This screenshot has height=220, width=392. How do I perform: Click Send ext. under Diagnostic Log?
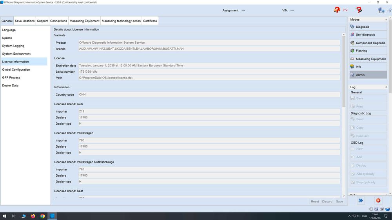click(368, 136)
